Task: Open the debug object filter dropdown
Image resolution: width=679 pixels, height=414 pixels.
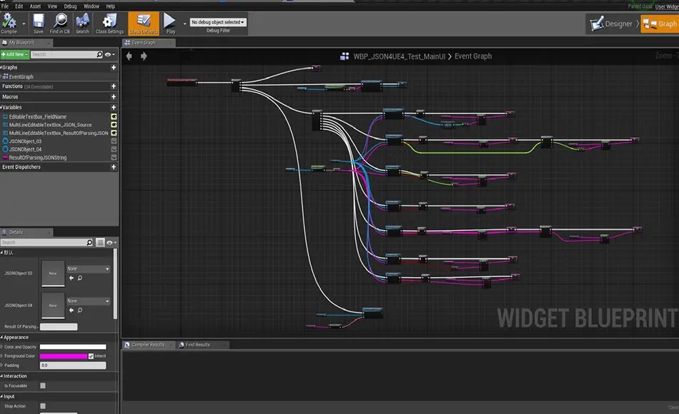Action: (218, 22)
